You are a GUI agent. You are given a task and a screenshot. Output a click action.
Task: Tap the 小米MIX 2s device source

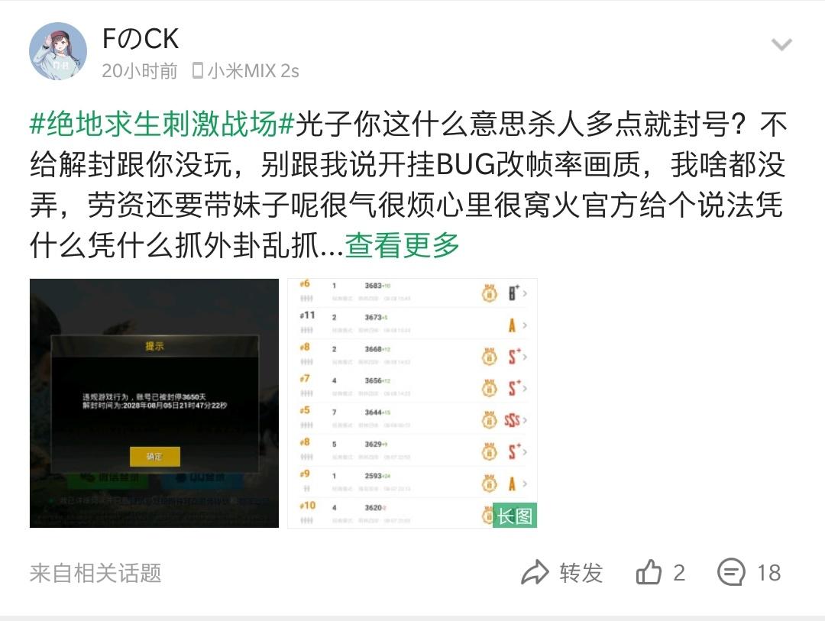(x=253, y=70)
